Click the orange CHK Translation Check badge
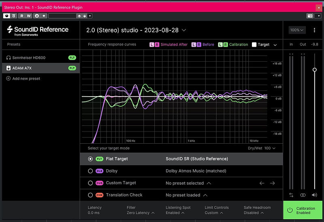Image resolution: width=324 pixels, height=222 pixels. [99, 195]
